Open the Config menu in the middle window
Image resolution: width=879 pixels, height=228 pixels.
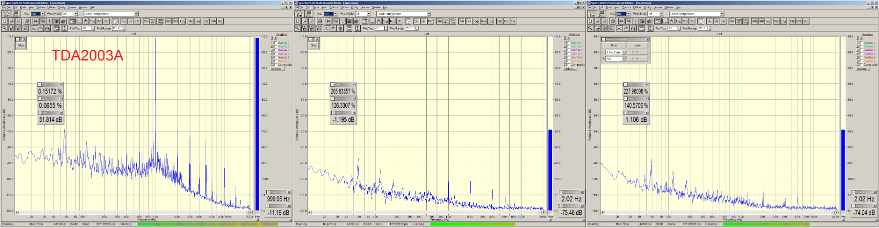point(355,7)
